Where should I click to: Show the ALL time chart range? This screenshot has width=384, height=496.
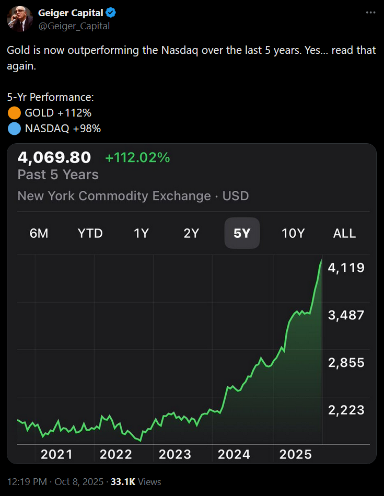tap(344, 234)
